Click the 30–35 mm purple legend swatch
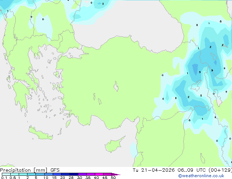The height and width of the screenshot is (179, 232). (x=82, y=174)
